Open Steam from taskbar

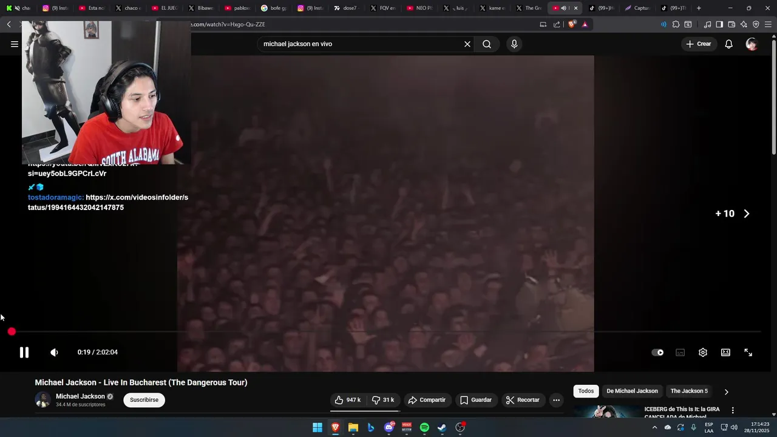coord(442,427)
